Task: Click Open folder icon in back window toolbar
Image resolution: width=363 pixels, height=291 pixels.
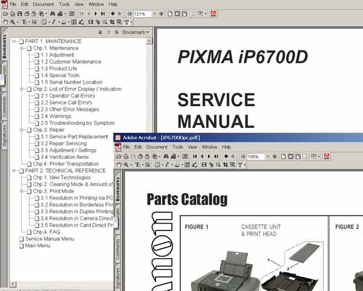Action: 5,14
